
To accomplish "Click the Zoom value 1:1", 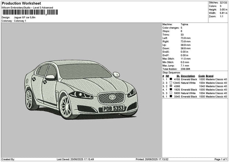I will (x=221, y=16).
